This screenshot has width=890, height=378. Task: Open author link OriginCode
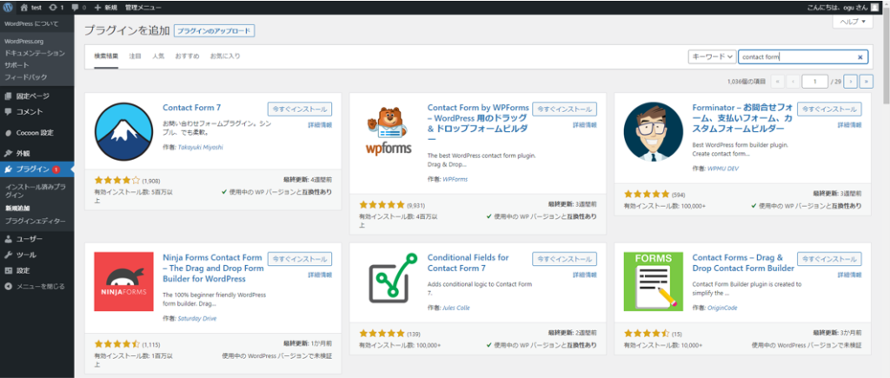722,308
